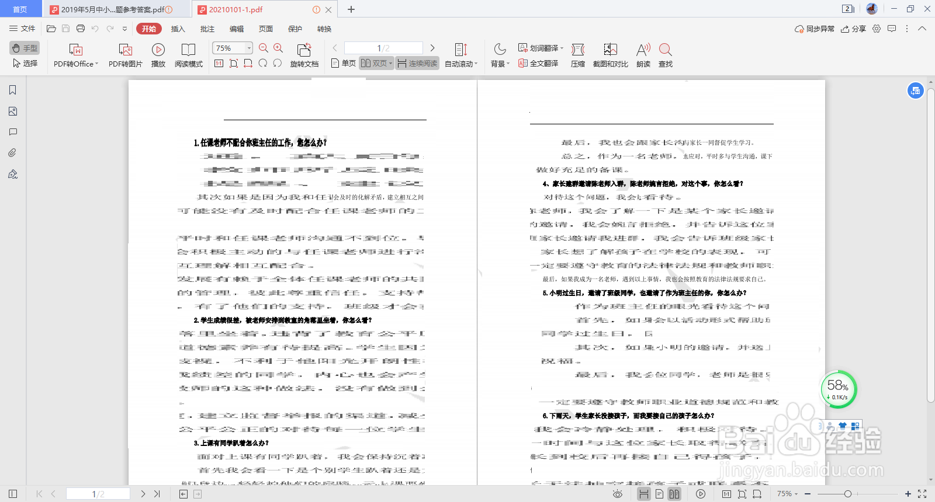Screen dimensions: 935x502
Task: Open bookmarks panel in left sidebar
Action: [13, 90]
